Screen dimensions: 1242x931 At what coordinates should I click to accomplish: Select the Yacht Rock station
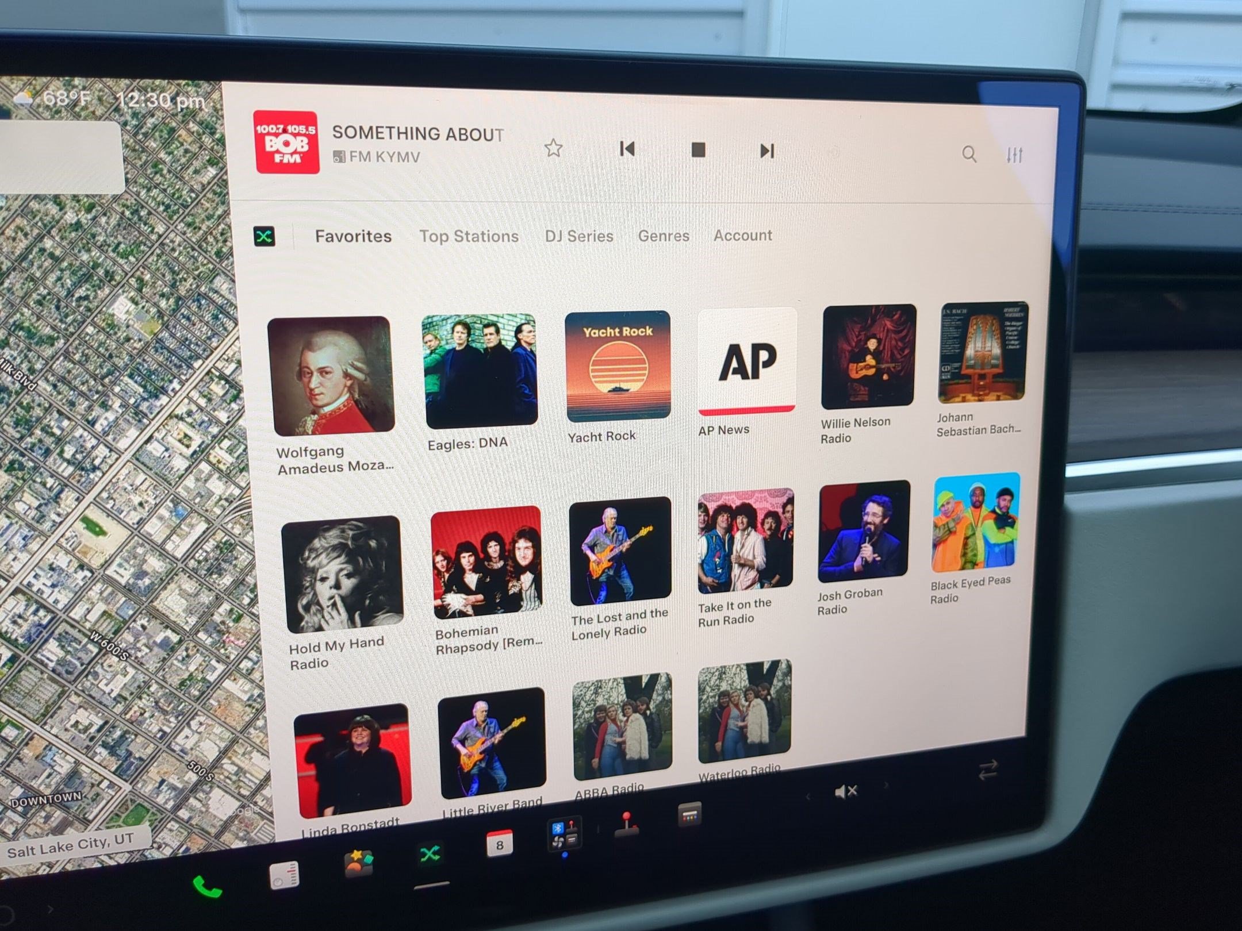click(618, 366)
